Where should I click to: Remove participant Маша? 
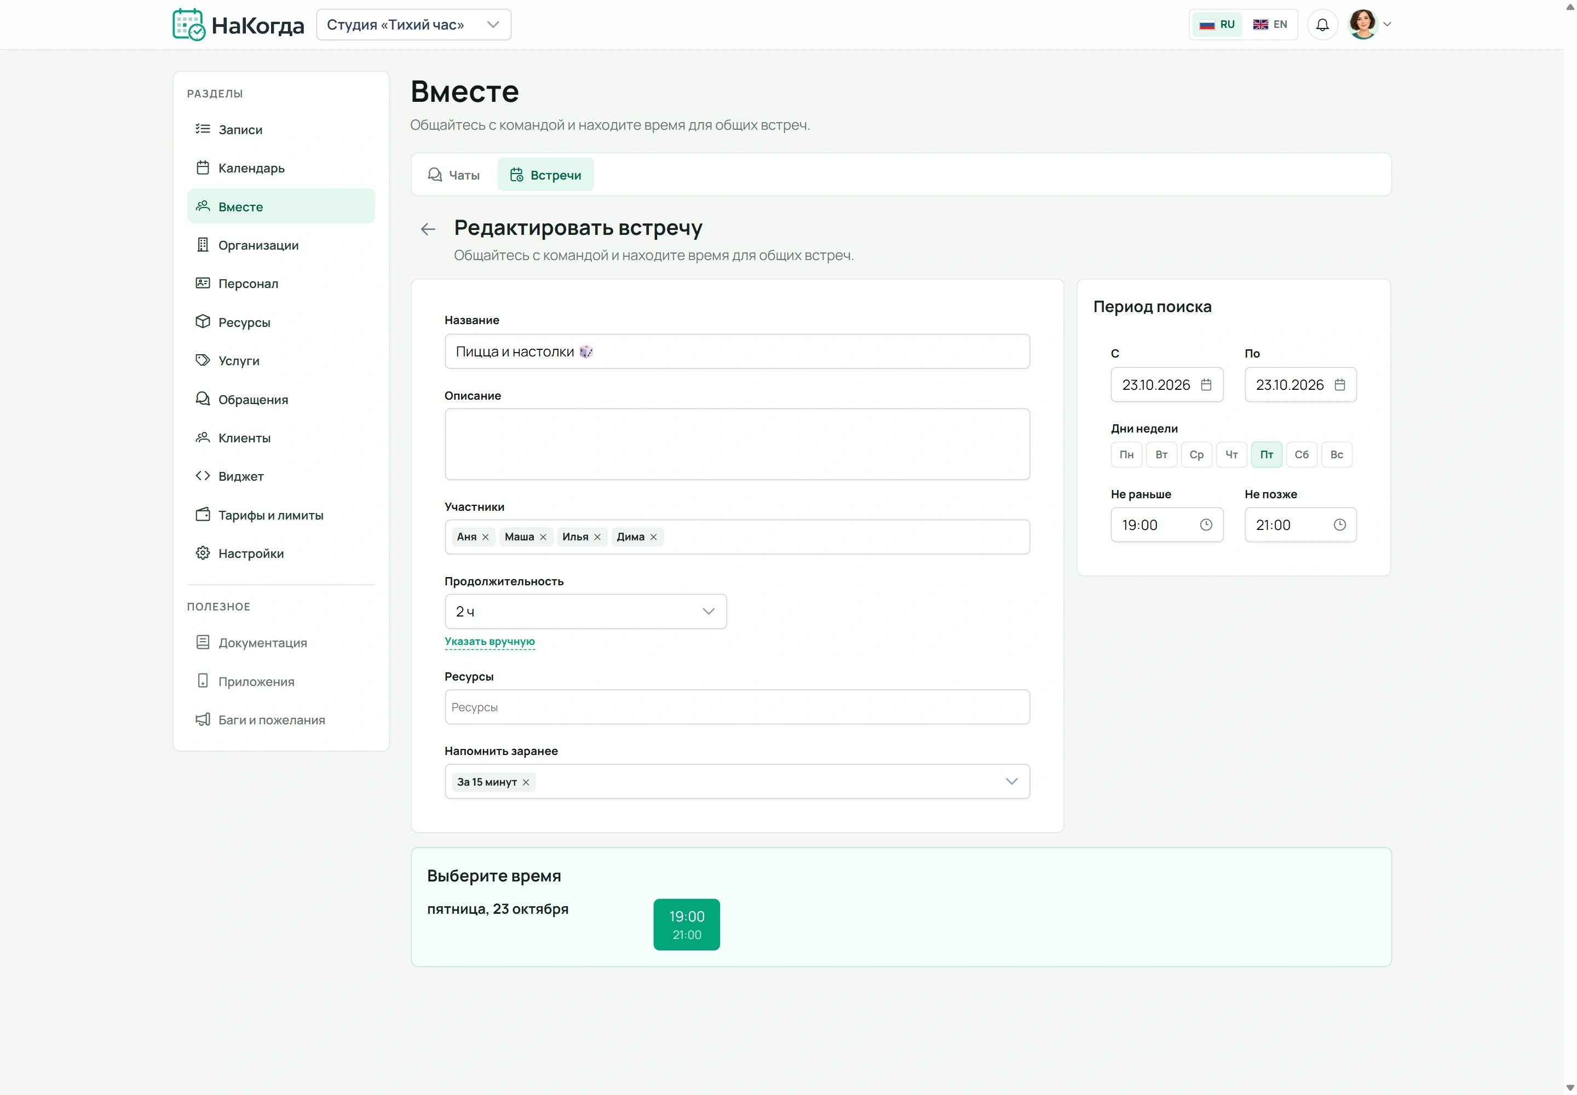click(x=543, y=537)
